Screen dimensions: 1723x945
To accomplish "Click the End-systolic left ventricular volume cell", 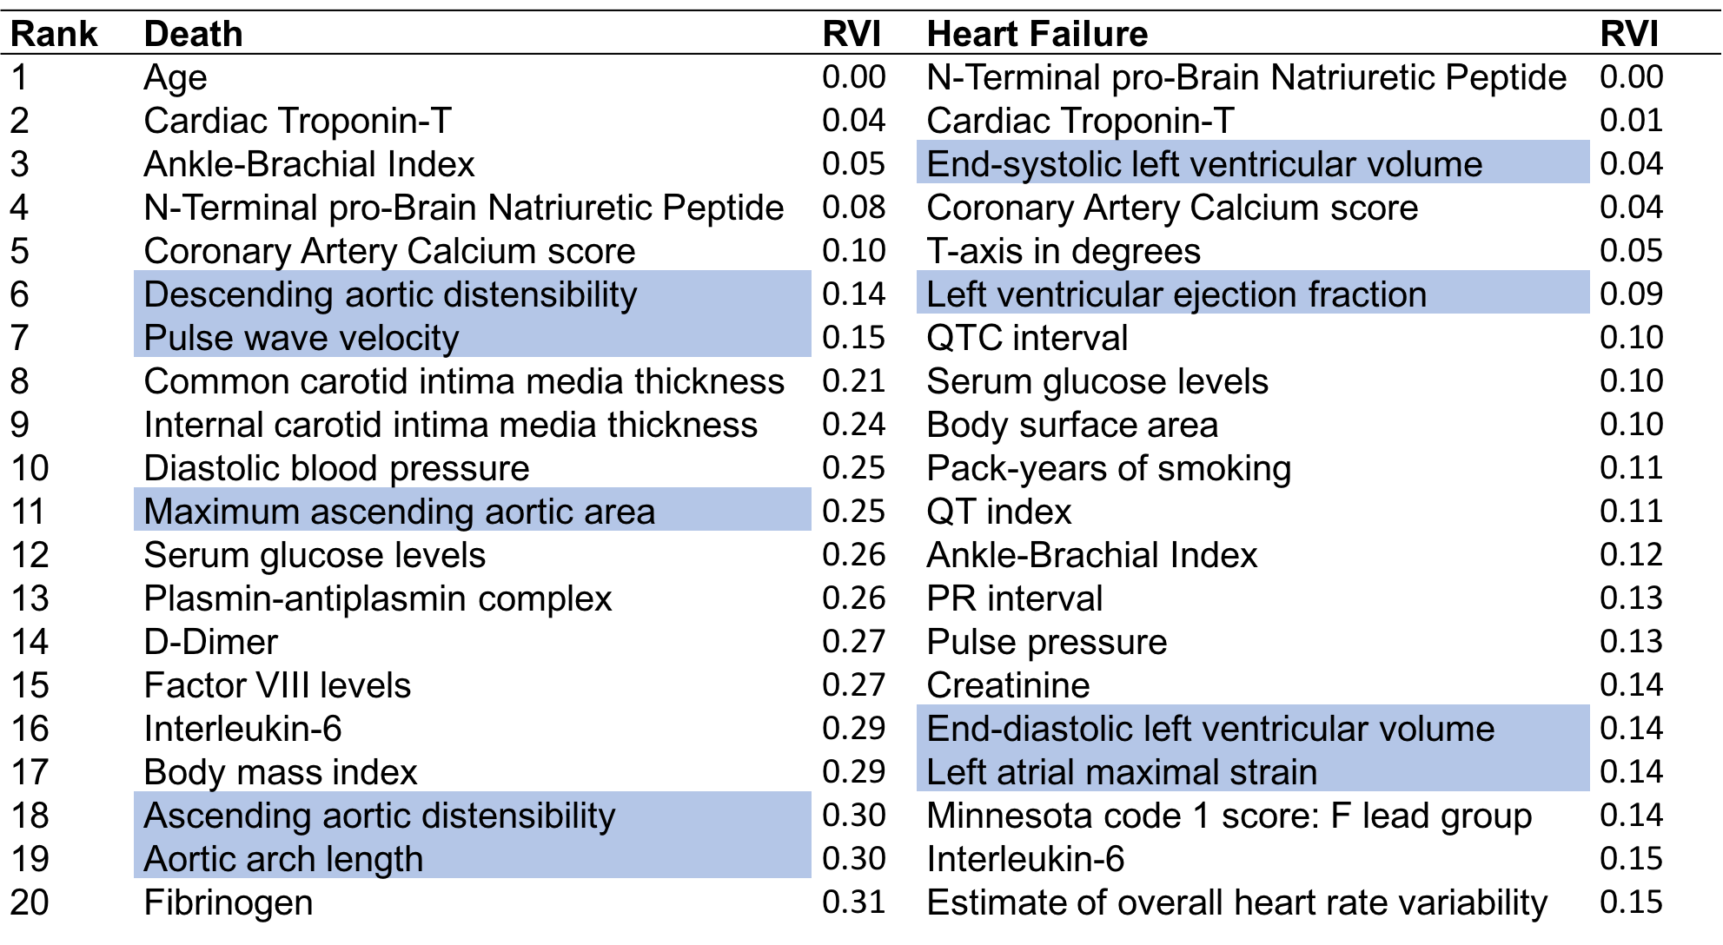I will click(x=1204, y=164).
